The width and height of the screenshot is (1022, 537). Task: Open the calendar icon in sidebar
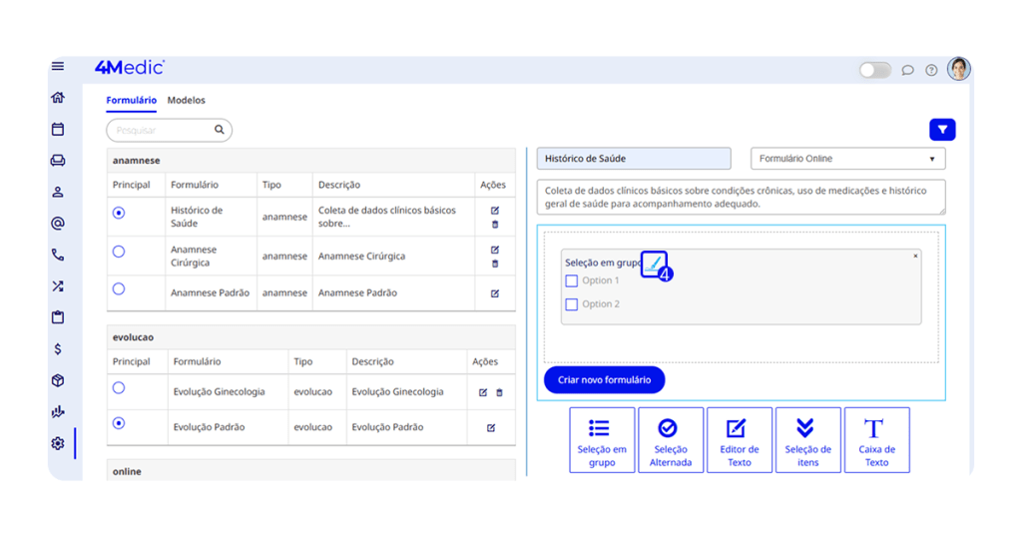tap(58, 129)
